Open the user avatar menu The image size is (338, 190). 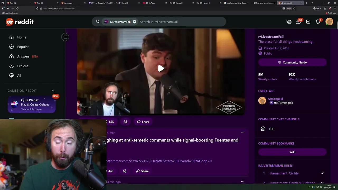coord(329,22)
